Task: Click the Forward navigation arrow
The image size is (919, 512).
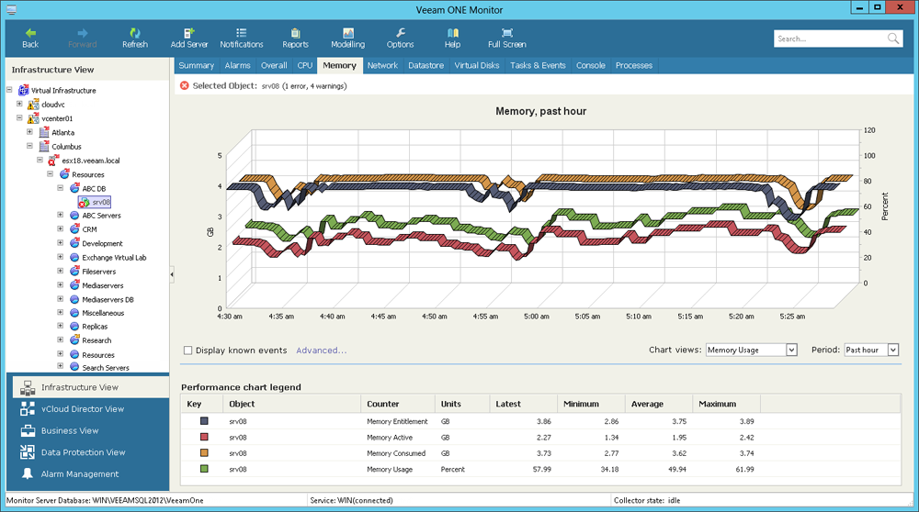Action: [82, 38]
